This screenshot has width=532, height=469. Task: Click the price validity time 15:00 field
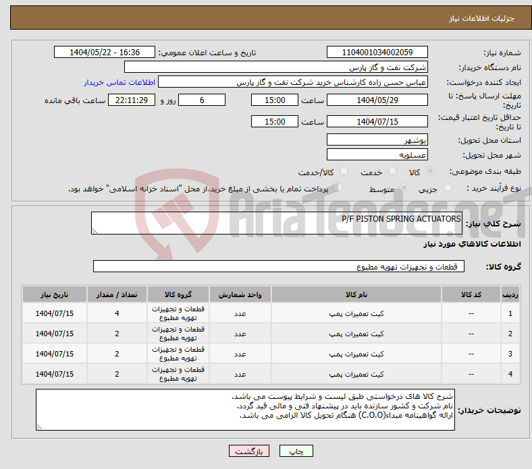coord(275,121)
